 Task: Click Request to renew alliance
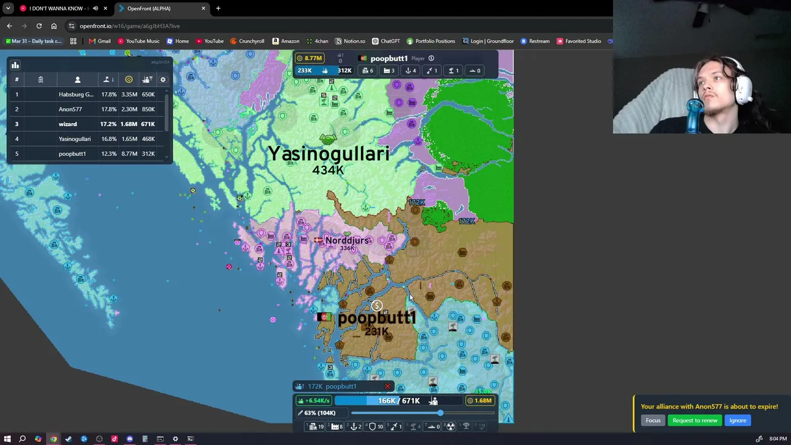(695, 420)
